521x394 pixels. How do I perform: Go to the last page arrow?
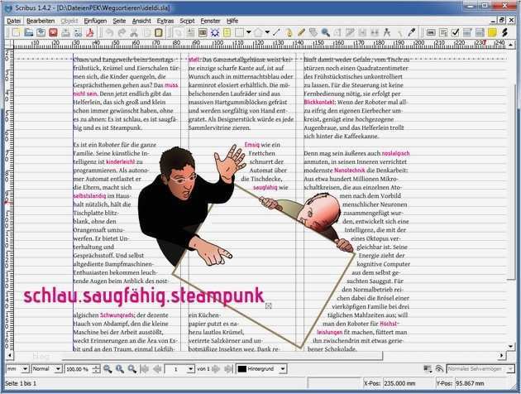[x=228, y=369]
